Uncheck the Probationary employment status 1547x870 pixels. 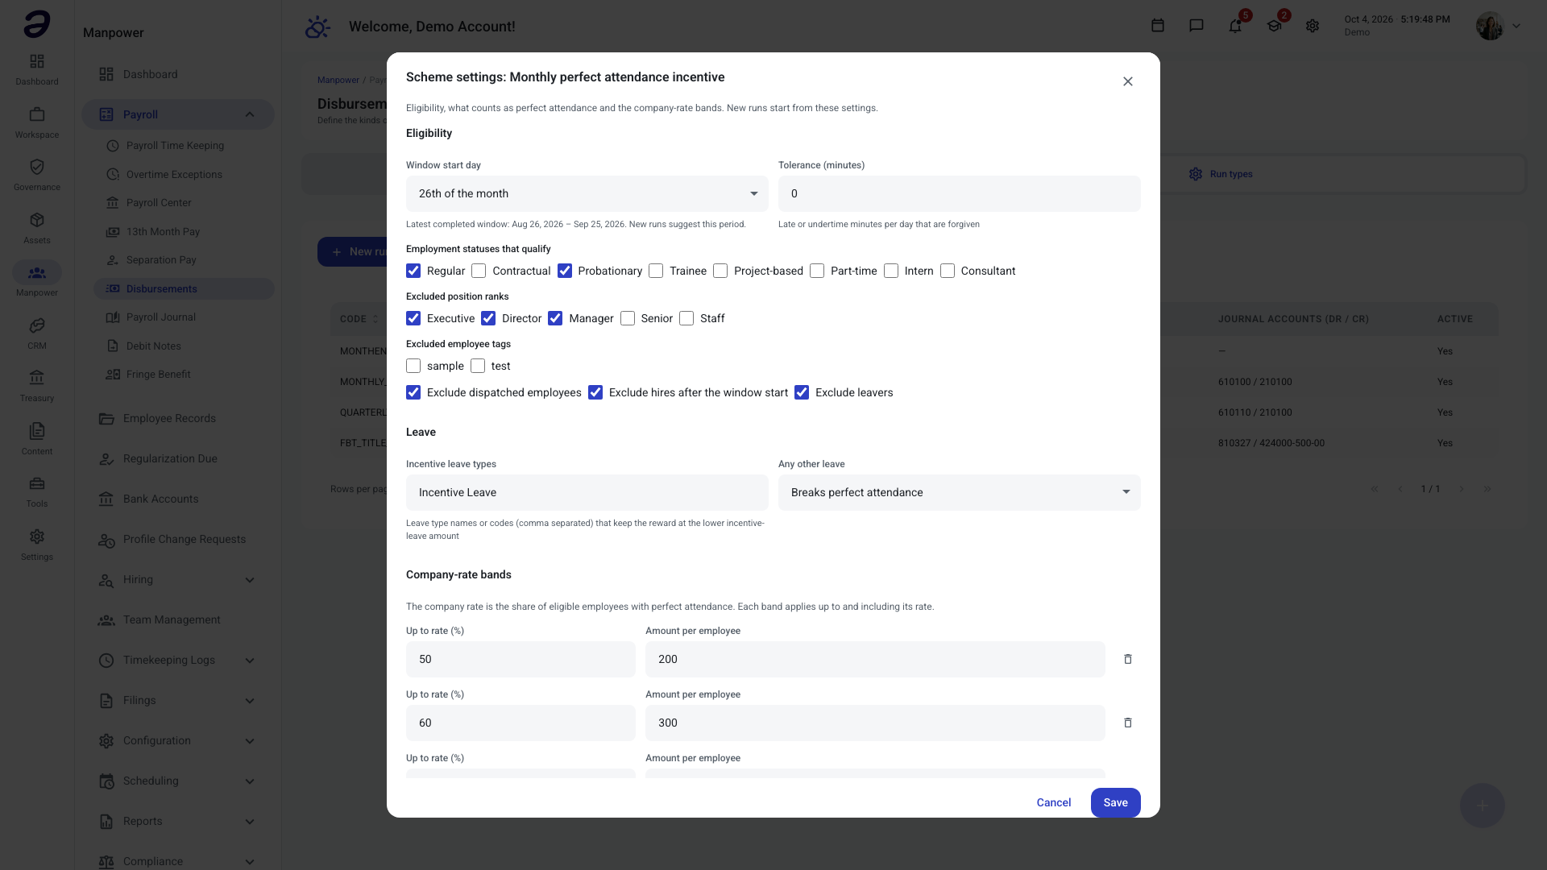pos(565,271)
